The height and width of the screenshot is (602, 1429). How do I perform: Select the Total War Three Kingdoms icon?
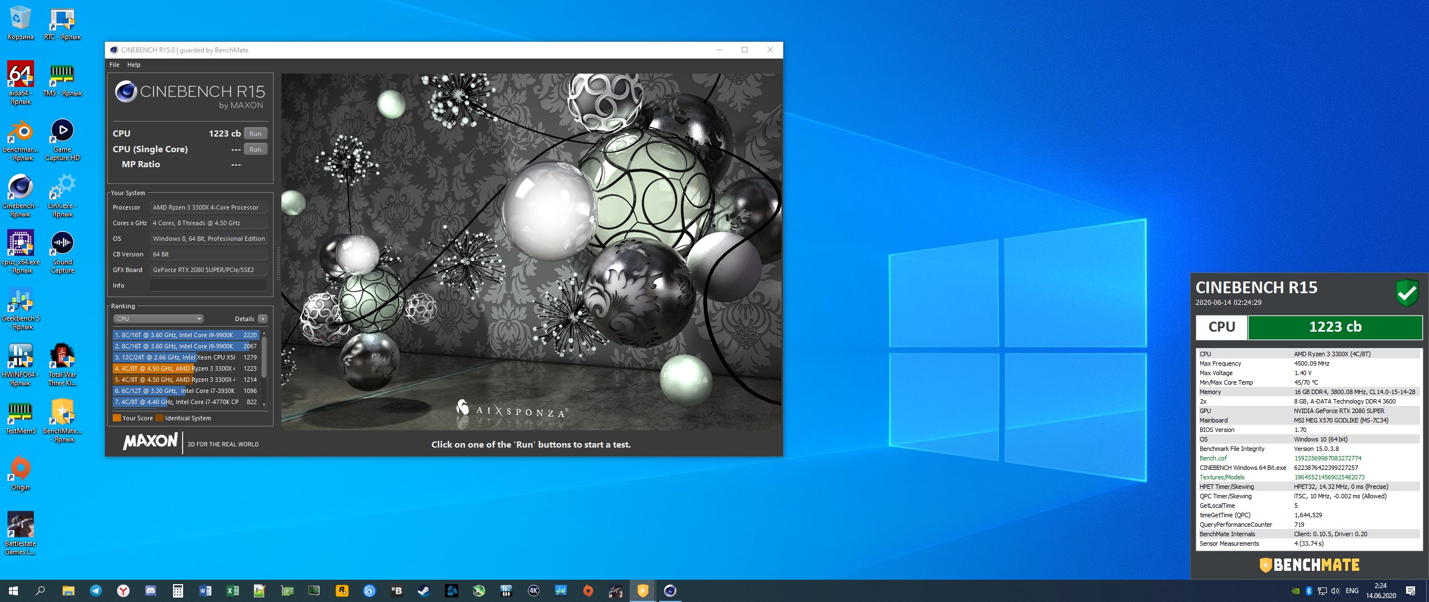tap(63, 365)
